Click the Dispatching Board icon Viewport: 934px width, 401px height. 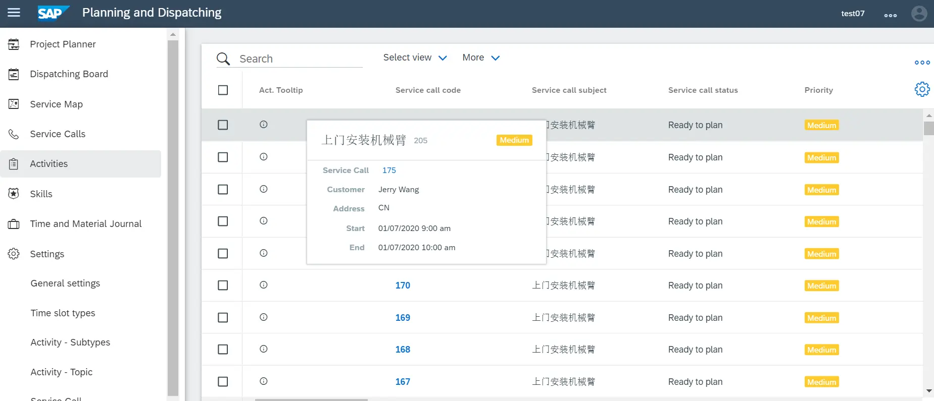(x=14, y=74)
